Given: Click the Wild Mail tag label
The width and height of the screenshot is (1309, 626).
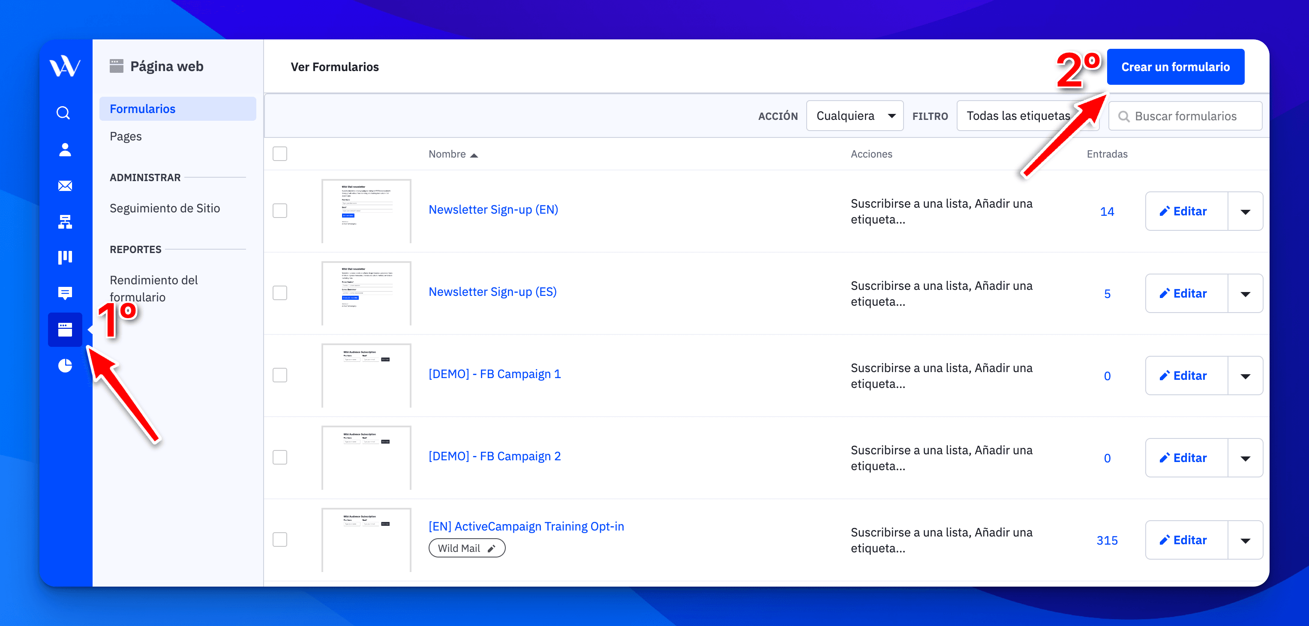Looking at the screenshot, I should click(459, 548).
